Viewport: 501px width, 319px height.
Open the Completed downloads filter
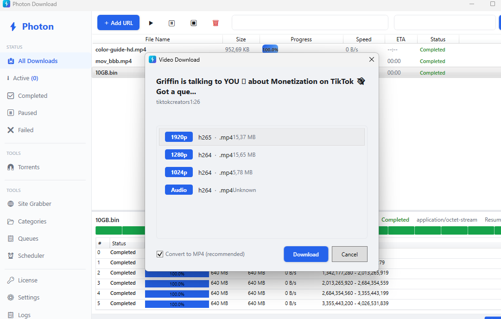[45, 96]
